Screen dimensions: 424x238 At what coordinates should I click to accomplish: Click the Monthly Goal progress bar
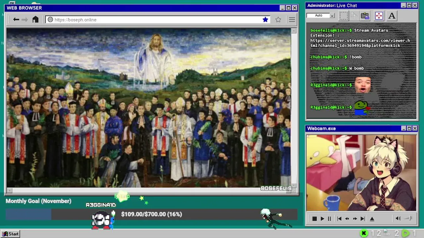pos(151,214)
